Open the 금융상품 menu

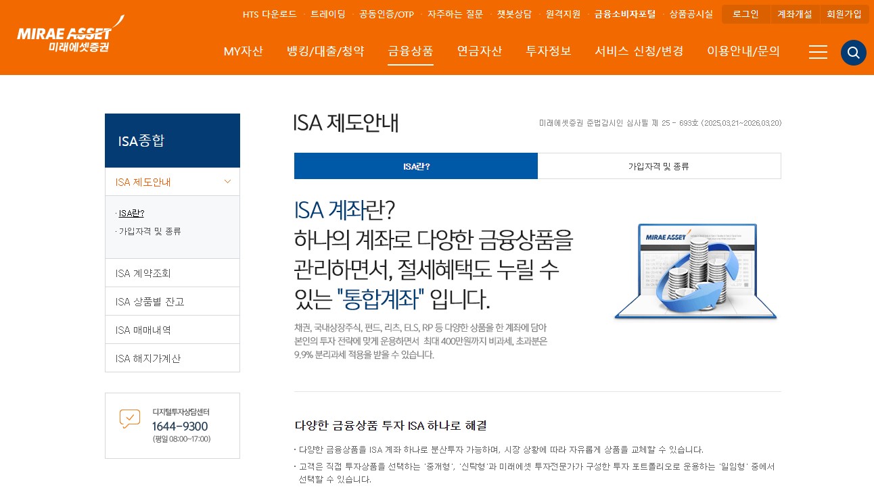411,51
